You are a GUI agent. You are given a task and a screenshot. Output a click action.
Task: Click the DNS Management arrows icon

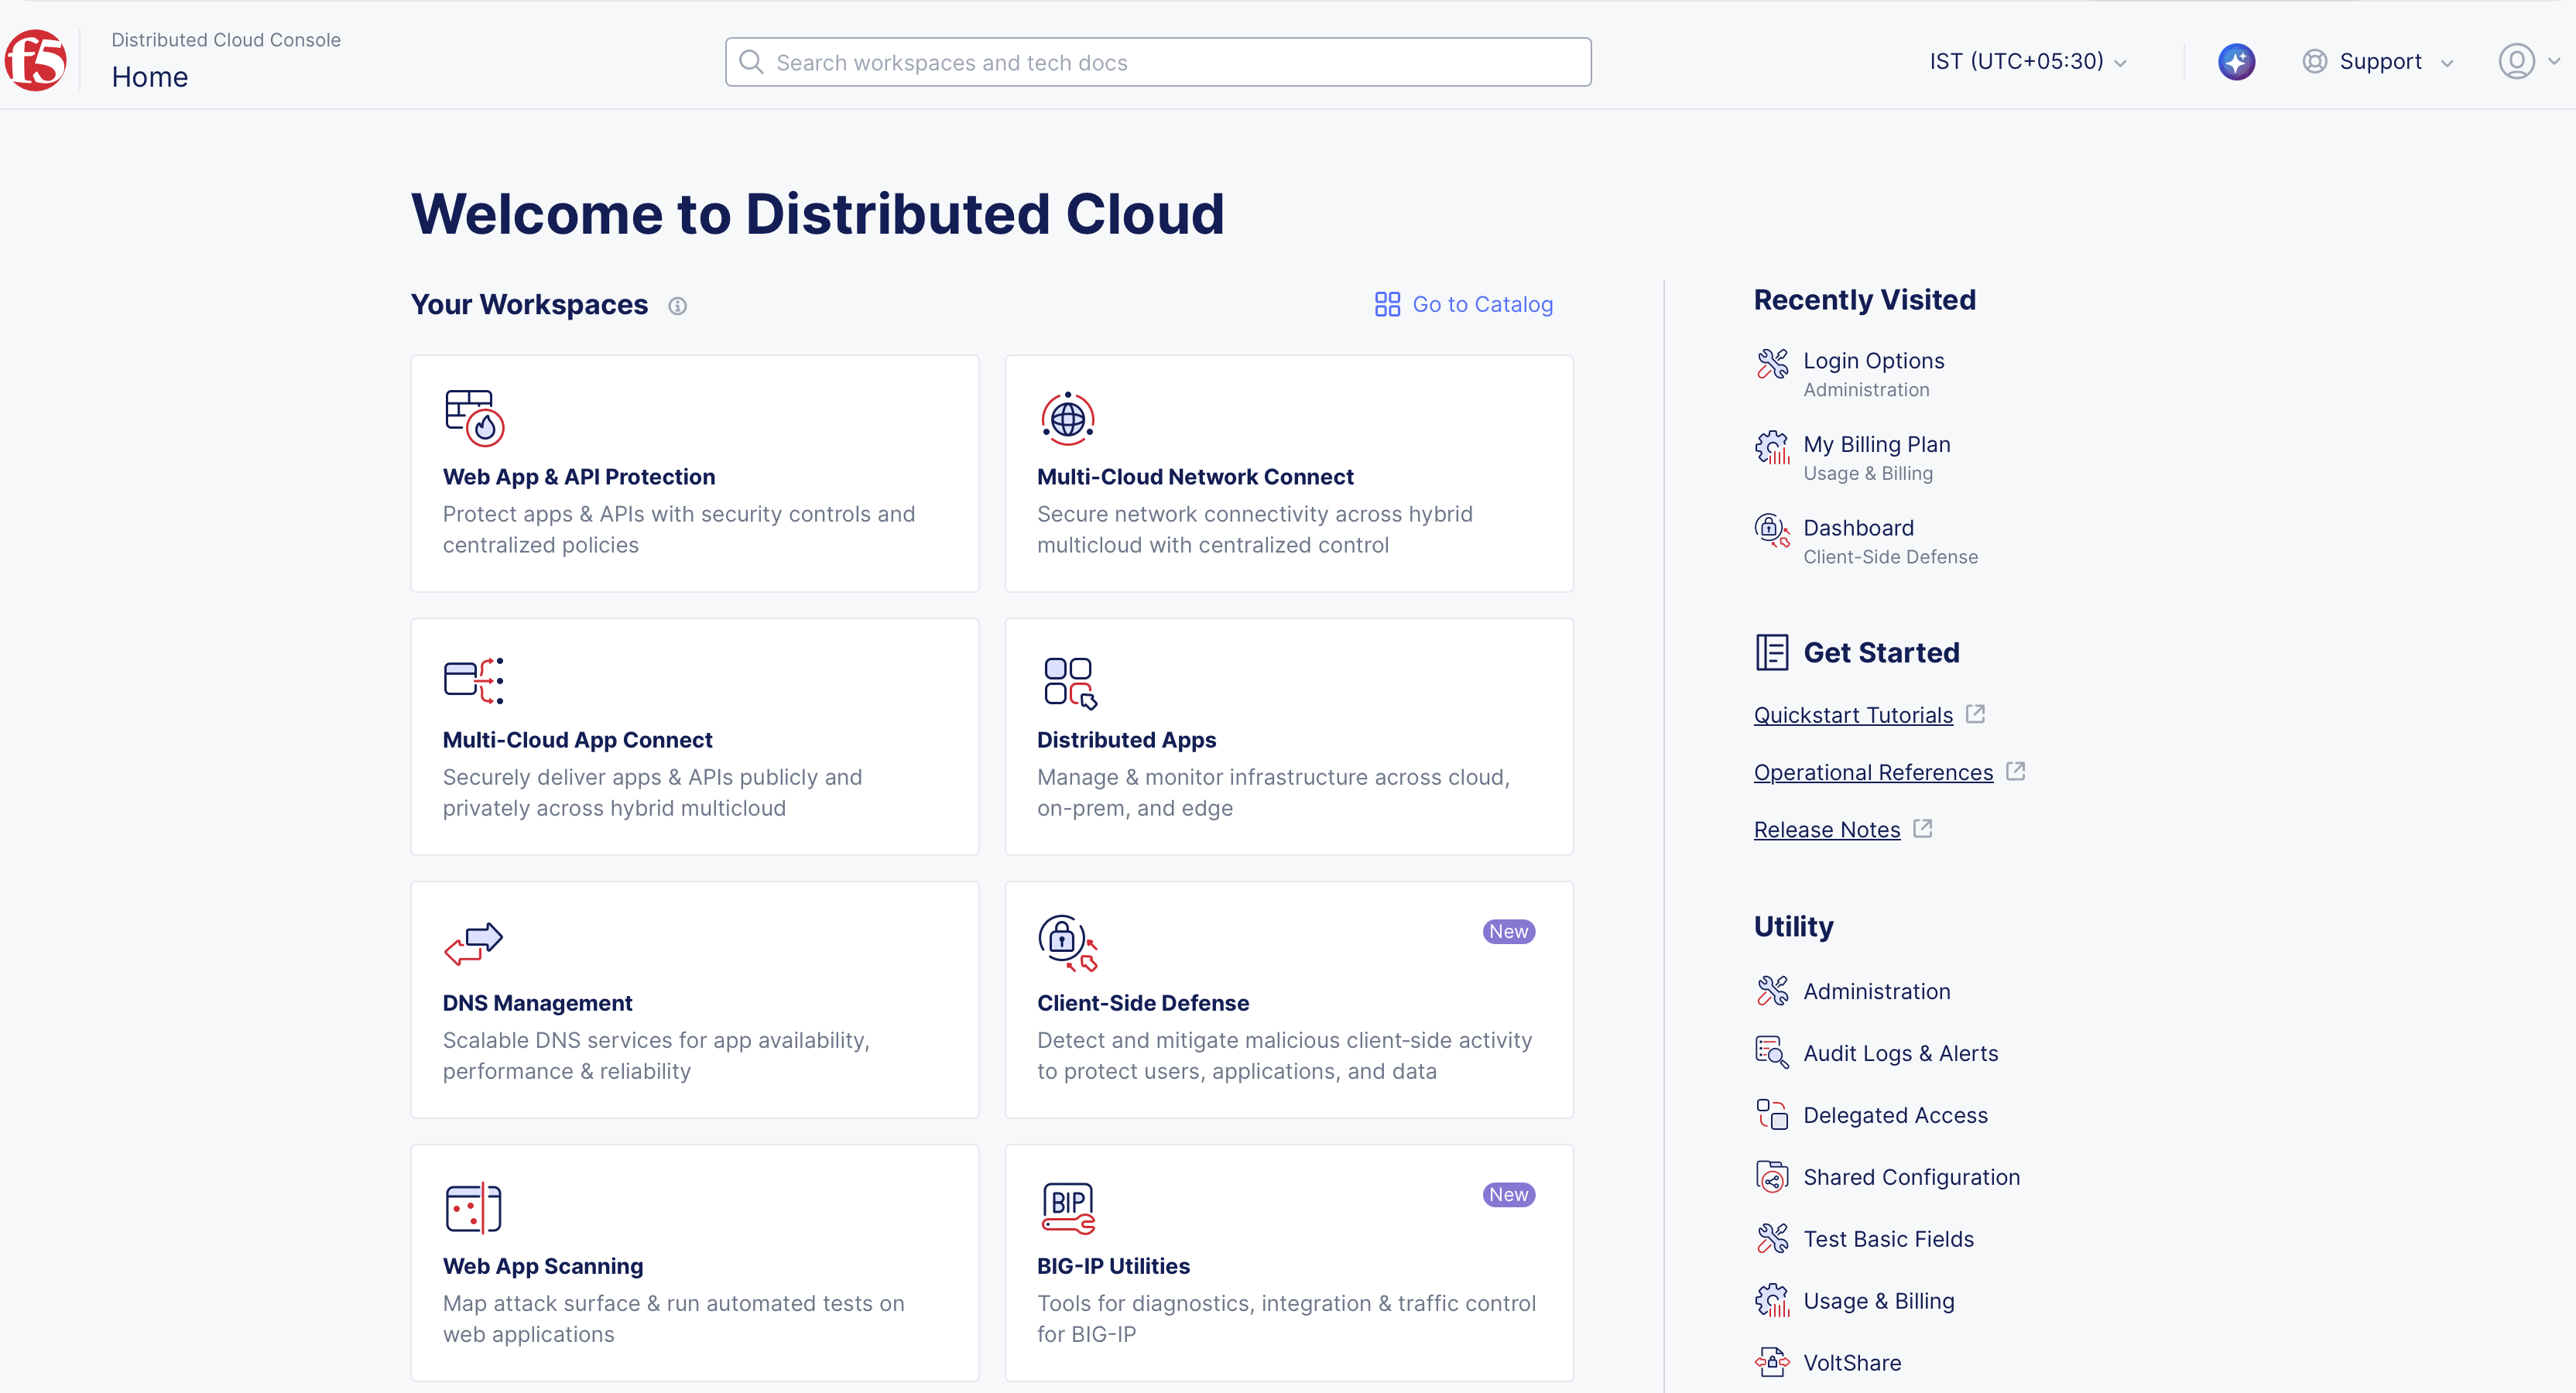473,943
